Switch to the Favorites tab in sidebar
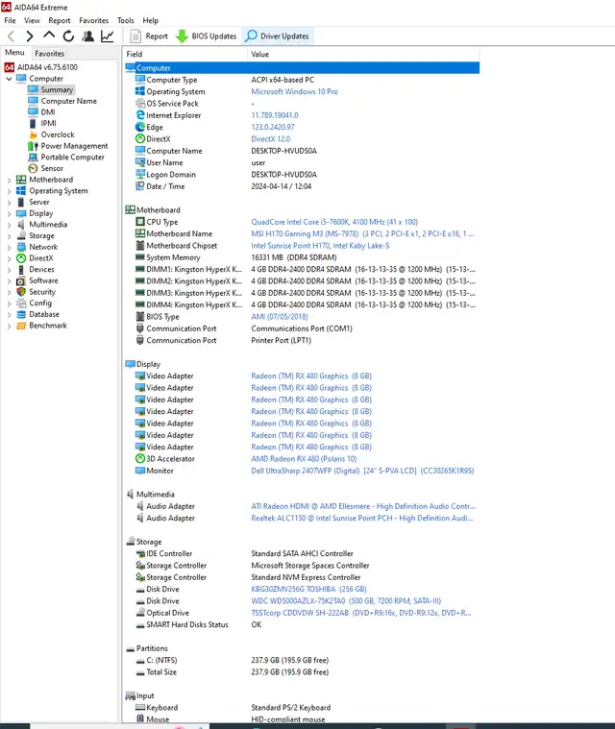The height and width of the screenshot is (729, 615). point(49,54)
